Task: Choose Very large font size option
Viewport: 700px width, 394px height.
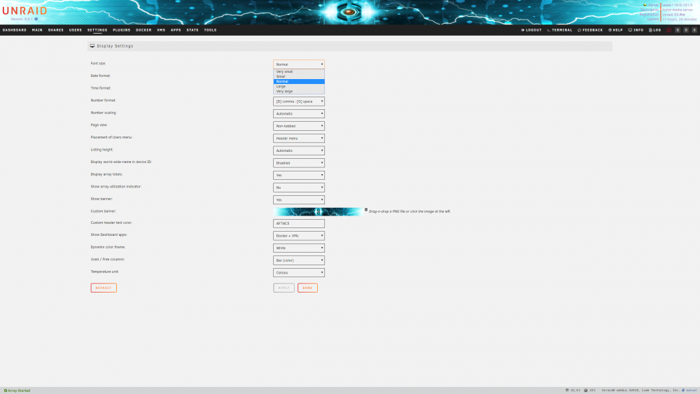Action: tap(299, 91)
